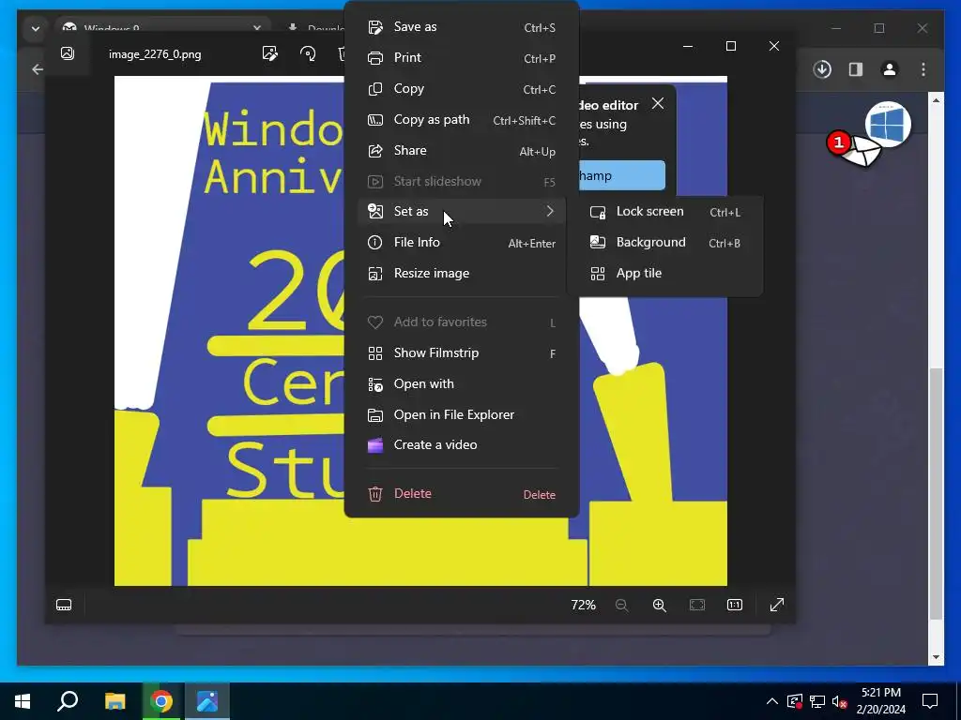Enter full screen with the diagonal arrows icon
The image size is (961, 720).
click(x=776, y=605)
